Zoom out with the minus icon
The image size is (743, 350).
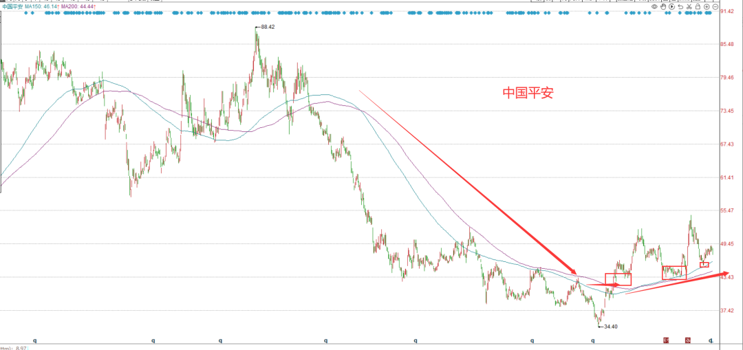point(715,7)
